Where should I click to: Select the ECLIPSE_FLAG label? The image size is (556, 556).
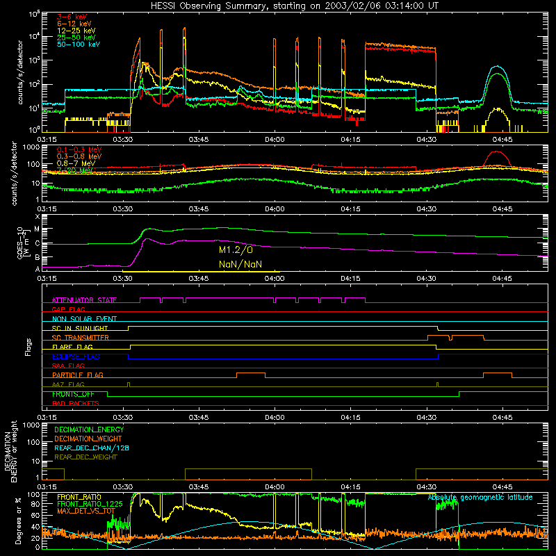76,357
